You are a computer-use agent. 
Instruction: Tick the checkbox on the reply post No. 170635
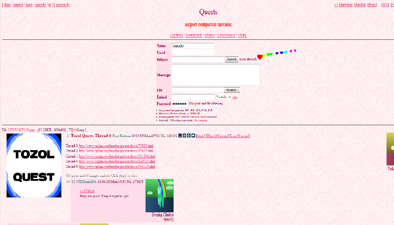tap(74, 181)
